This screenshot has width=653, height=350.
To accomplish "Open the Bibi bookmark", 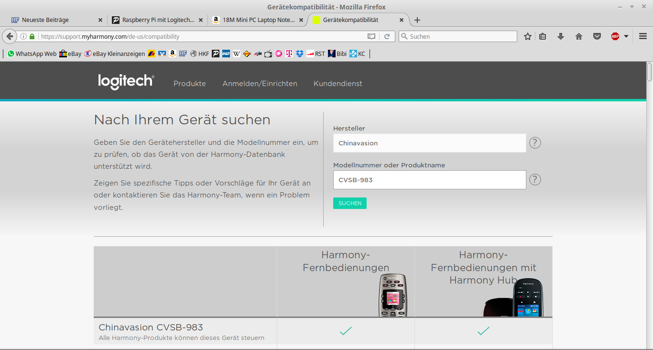I will [337, 54].
